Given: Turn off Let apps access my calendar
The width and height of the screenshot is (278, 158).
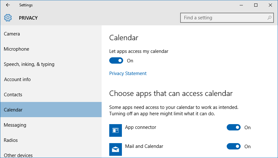Looking at the screenshot, I should 116,61.
